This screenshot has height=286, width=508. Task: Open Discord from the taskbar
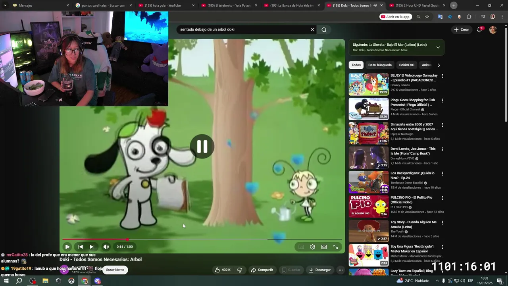(98, 281)
